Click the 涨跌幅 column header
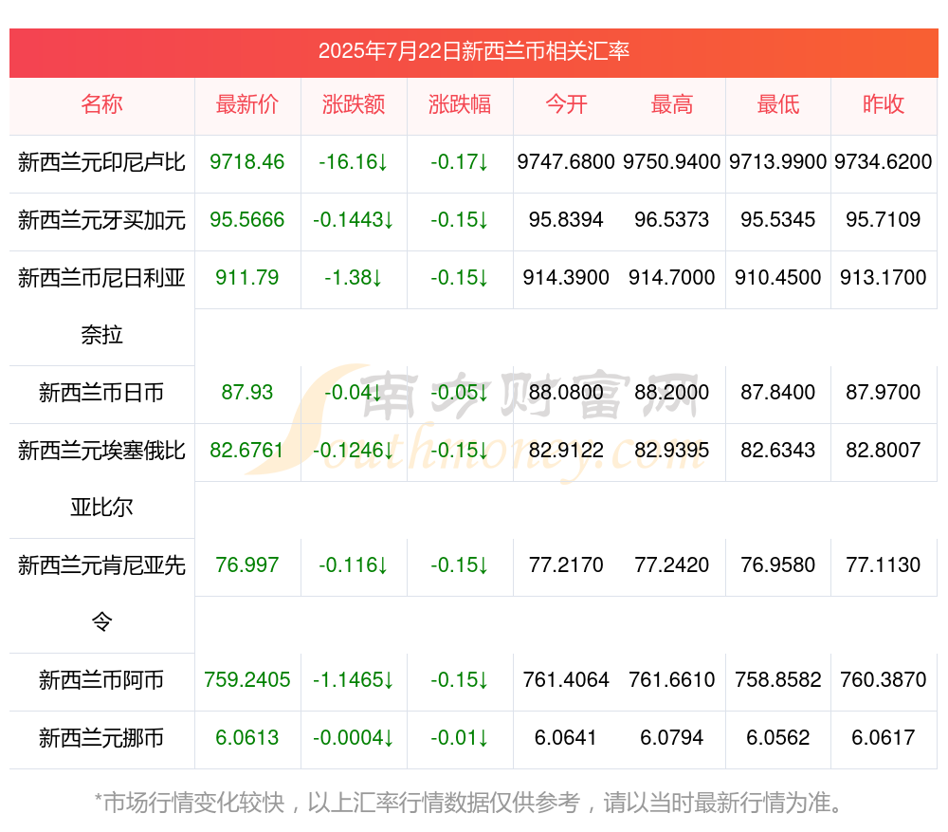The height and width of the screenshot is (832, 948). [460, 104]
